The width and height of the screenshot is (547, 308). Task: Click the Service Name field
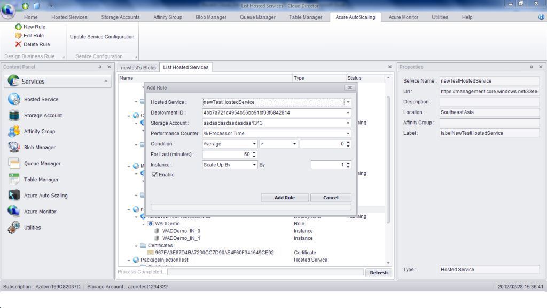[x=489, y=81]
